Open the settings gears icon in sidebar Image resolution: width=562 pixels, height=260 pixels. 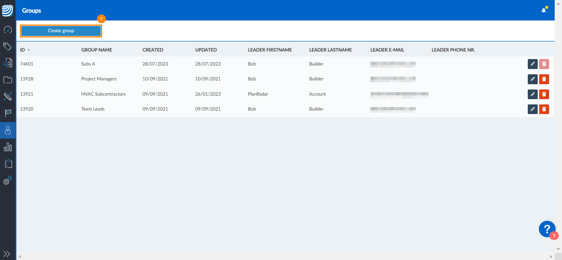8,180
